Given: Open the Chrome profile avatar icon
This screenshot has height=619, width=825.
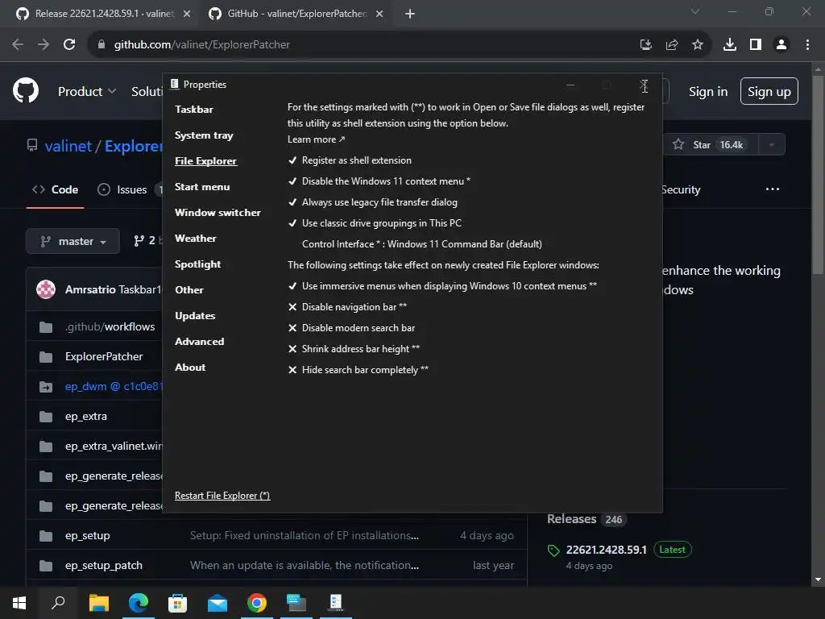Looking at the screenshot, I should (x=781, y=45).
